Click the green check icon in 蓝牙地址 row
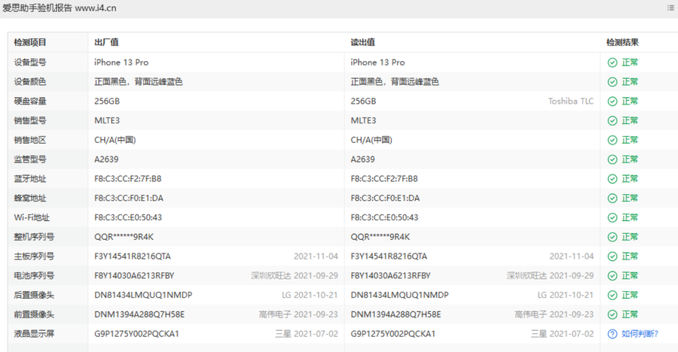The height and width of the screenshot is (352, 678). click(612, 179)
